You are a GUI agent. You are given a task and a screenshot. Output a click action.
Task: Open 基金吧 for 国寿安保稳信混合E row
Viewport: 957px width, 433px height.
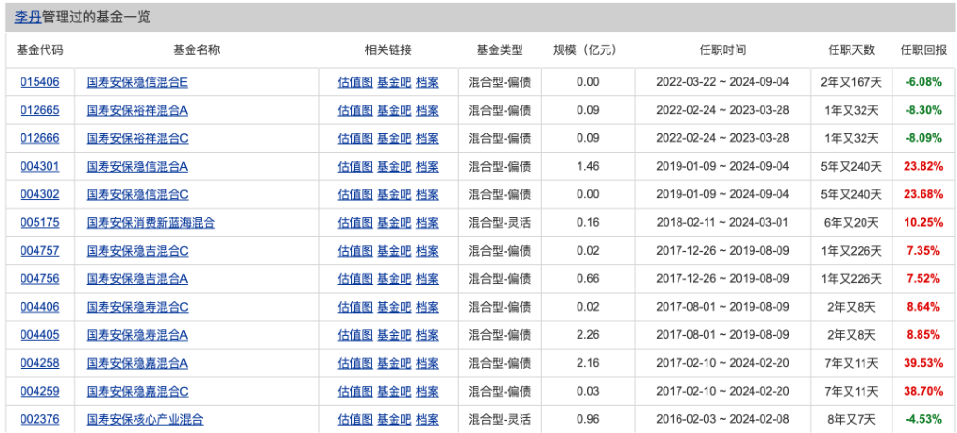tap(394, 82)
